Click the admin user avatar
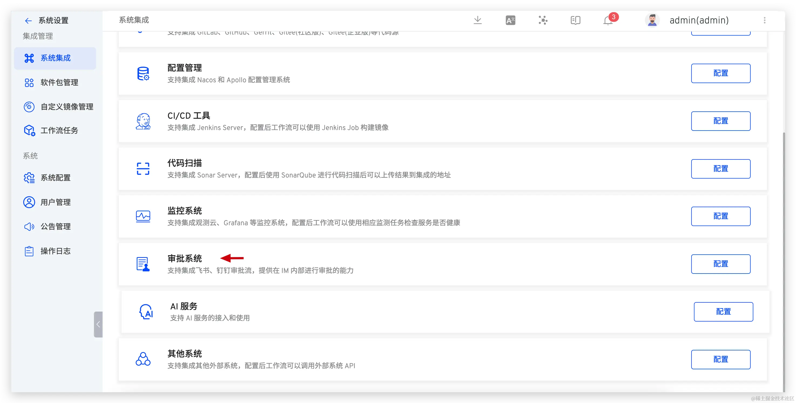 pyautogui.click(x=652, y=21)
